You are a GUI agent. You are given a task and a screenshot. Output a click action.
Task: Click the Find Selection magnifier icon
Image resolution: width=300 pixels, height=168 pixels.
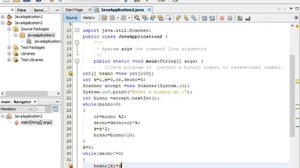136,18
